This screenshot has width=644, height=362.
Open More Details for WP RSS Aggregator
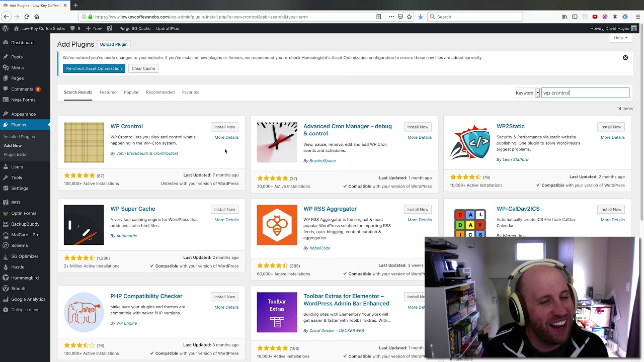[420, 220]
